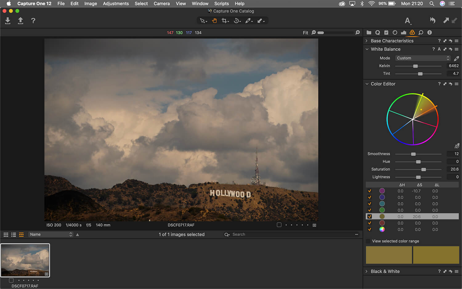Open the clipboard-check Adjustments tool tab
Viewport: 462px width, 289px height.
pyautogui.click(x=386, y=32)
